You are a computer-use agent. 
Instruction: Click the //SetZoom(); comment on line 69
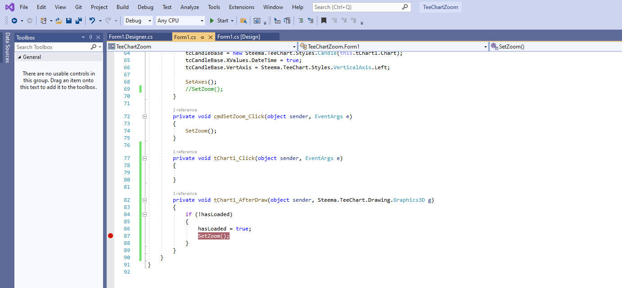point(204,89)
